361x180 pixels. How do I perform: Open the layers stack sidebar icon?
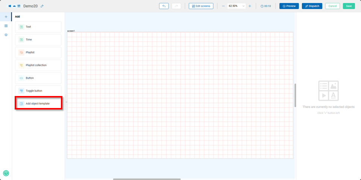click(x=6, y=35)
